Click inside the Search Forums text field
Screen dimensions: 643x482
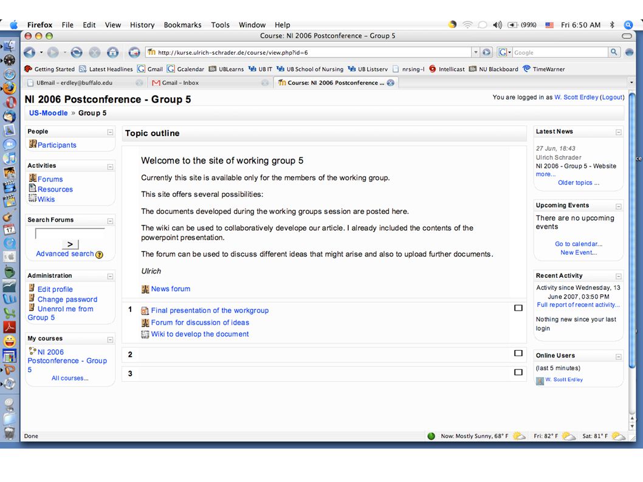pos(70,233)
